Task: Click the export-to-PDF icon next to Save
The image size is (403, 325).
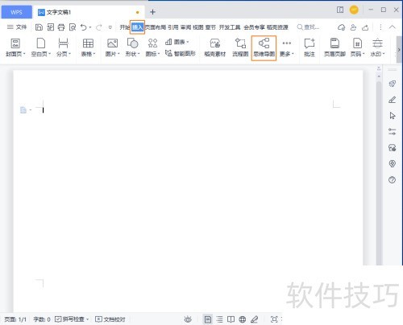Action: [x=50, y=27]
